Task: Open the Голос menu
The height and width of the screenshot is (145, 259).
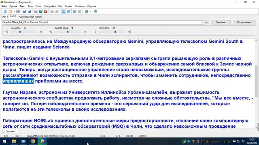Action: coord(38,6)
